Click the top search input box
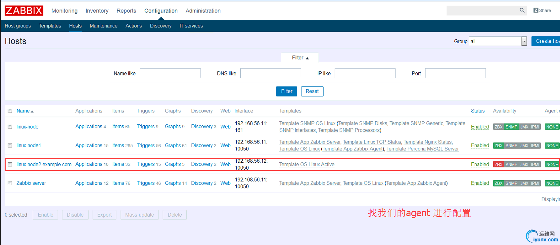This screenshot has height=245, width=560. point(483,11)
